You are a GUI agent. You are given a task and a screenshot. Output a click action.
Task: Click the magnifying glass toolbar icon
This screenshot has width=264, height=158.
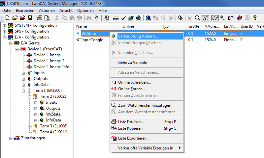point(197,18)
